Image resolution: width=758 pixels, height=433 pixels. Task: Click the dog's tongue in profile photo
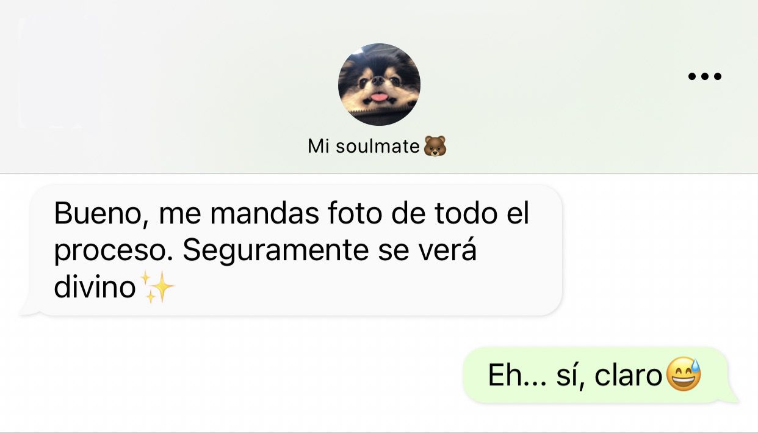[x=380, y=96]
